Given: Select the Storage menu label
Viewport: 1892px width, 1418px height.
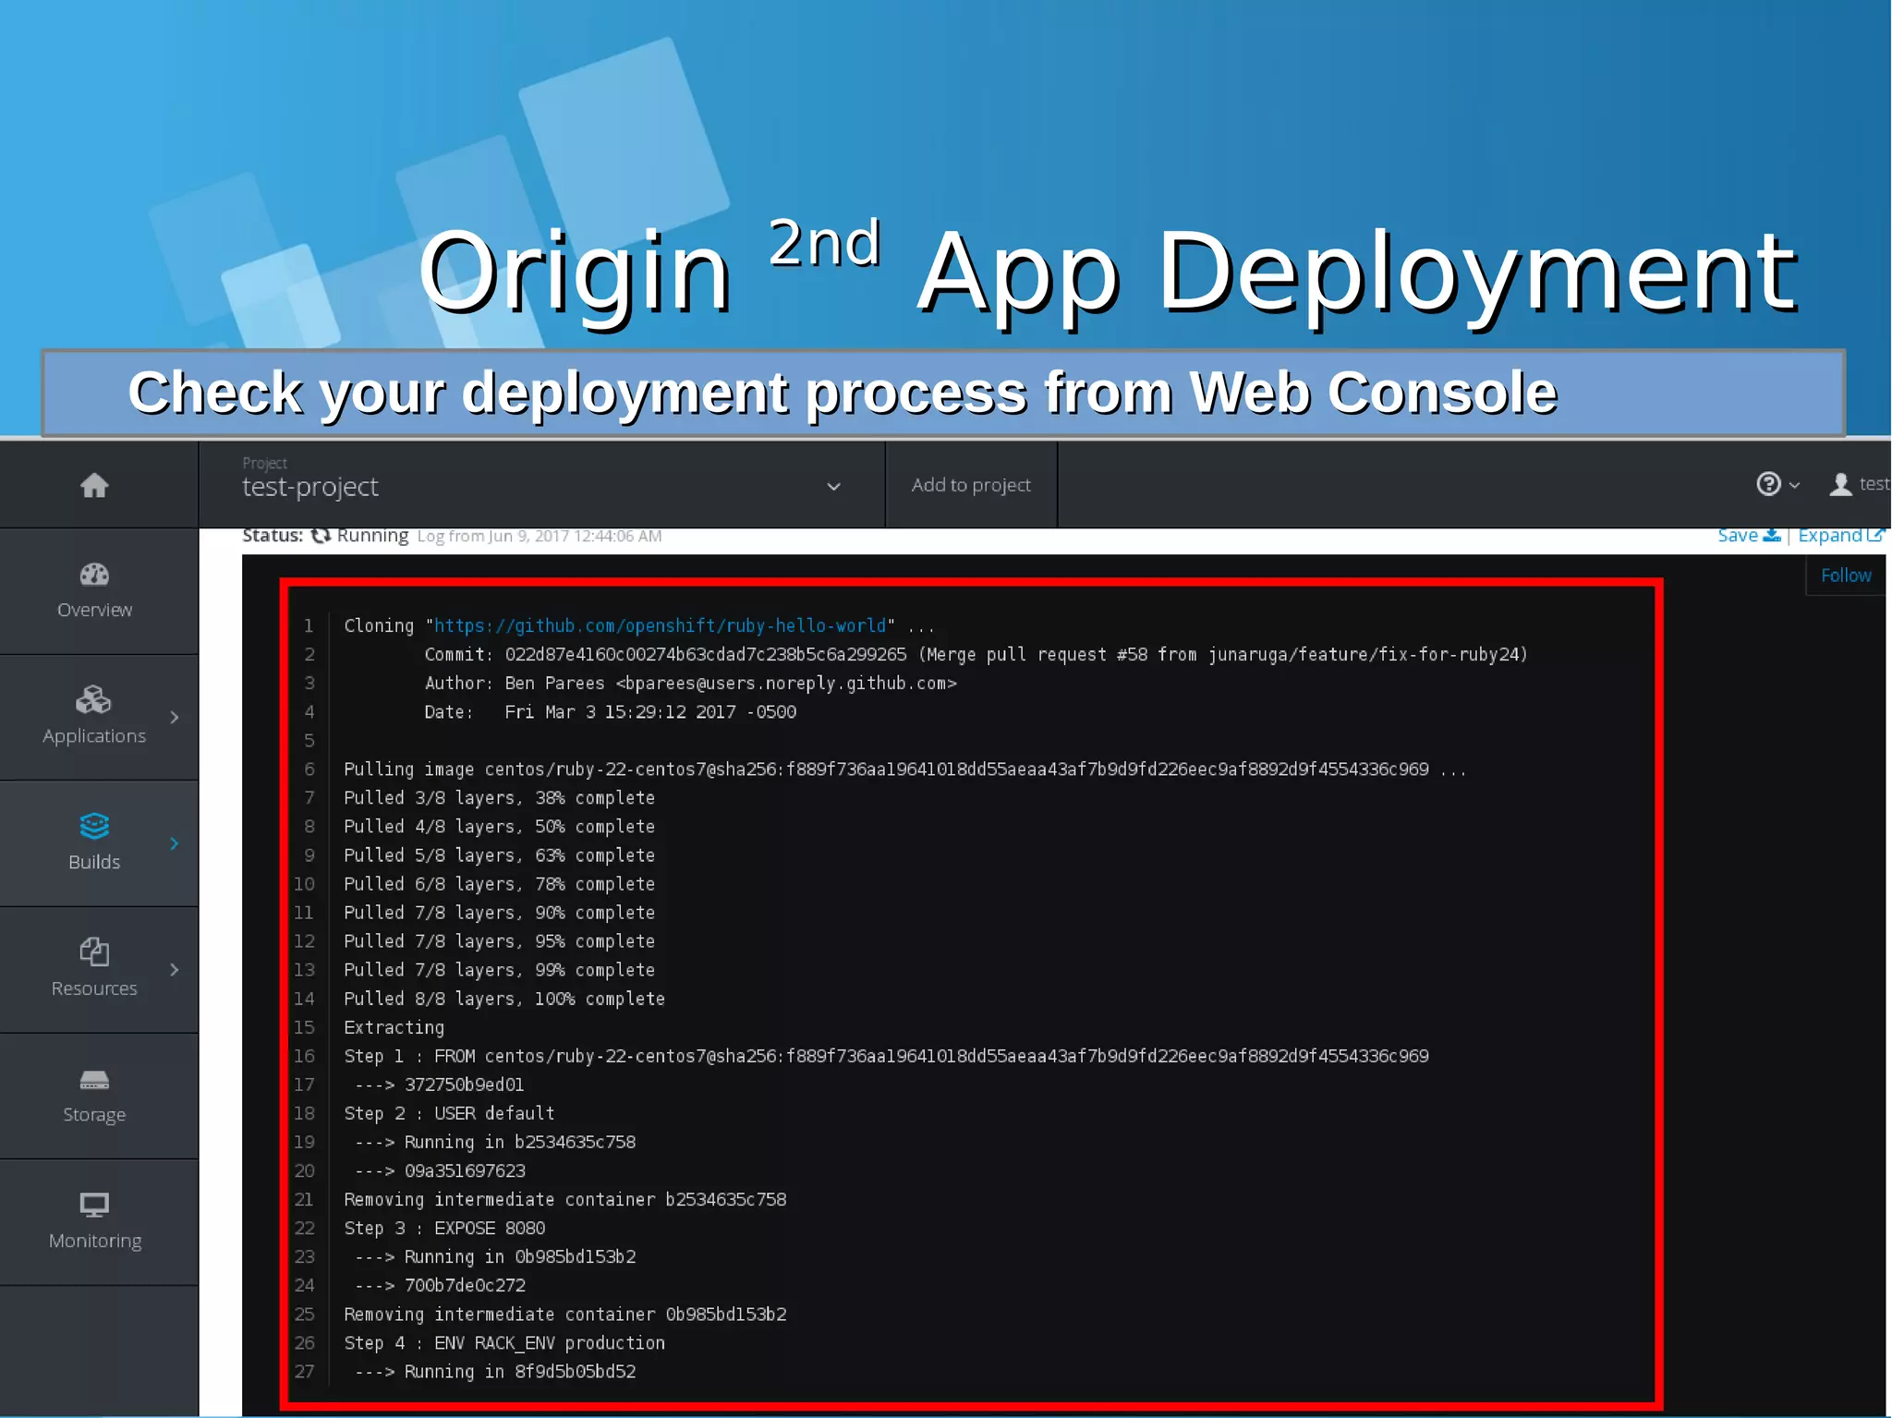Looking at the screenshot, I should (94, 1115).
